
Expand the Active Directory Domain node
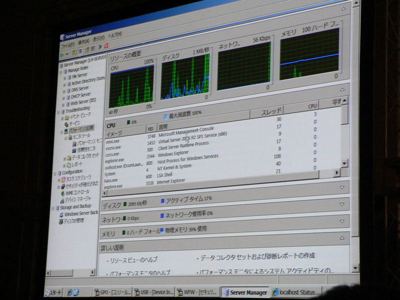64,84
